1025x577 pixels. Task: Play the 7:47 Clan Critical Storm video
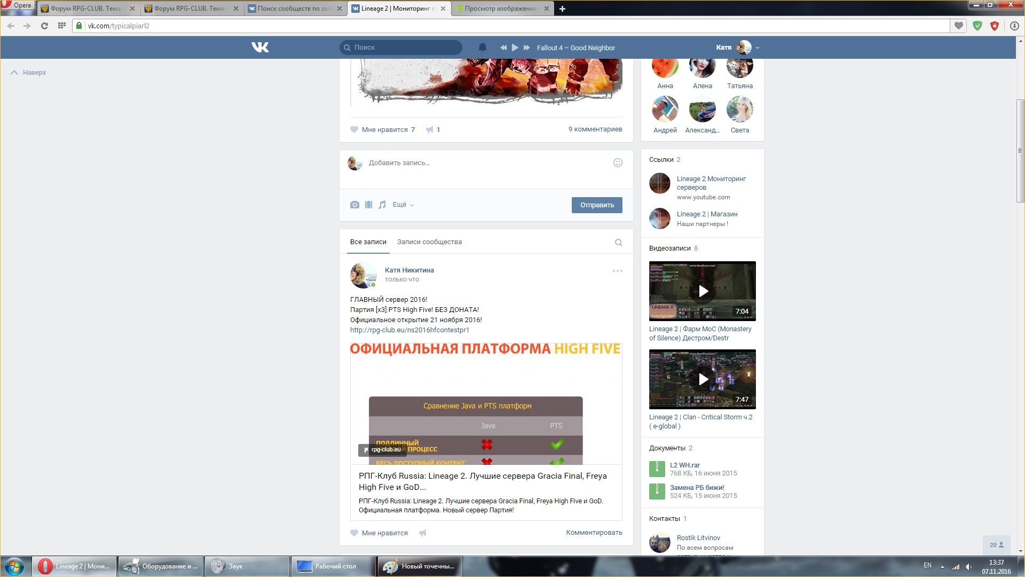click(x=703, y=379)
